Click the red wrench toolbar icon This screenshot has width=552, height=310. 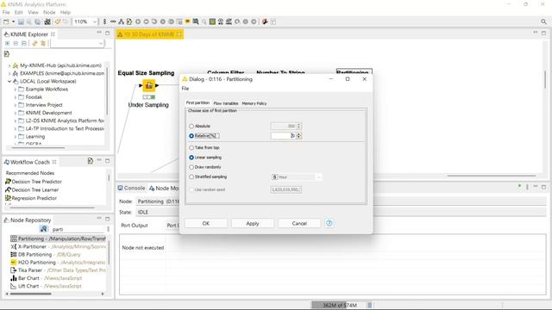pos(265,22)
